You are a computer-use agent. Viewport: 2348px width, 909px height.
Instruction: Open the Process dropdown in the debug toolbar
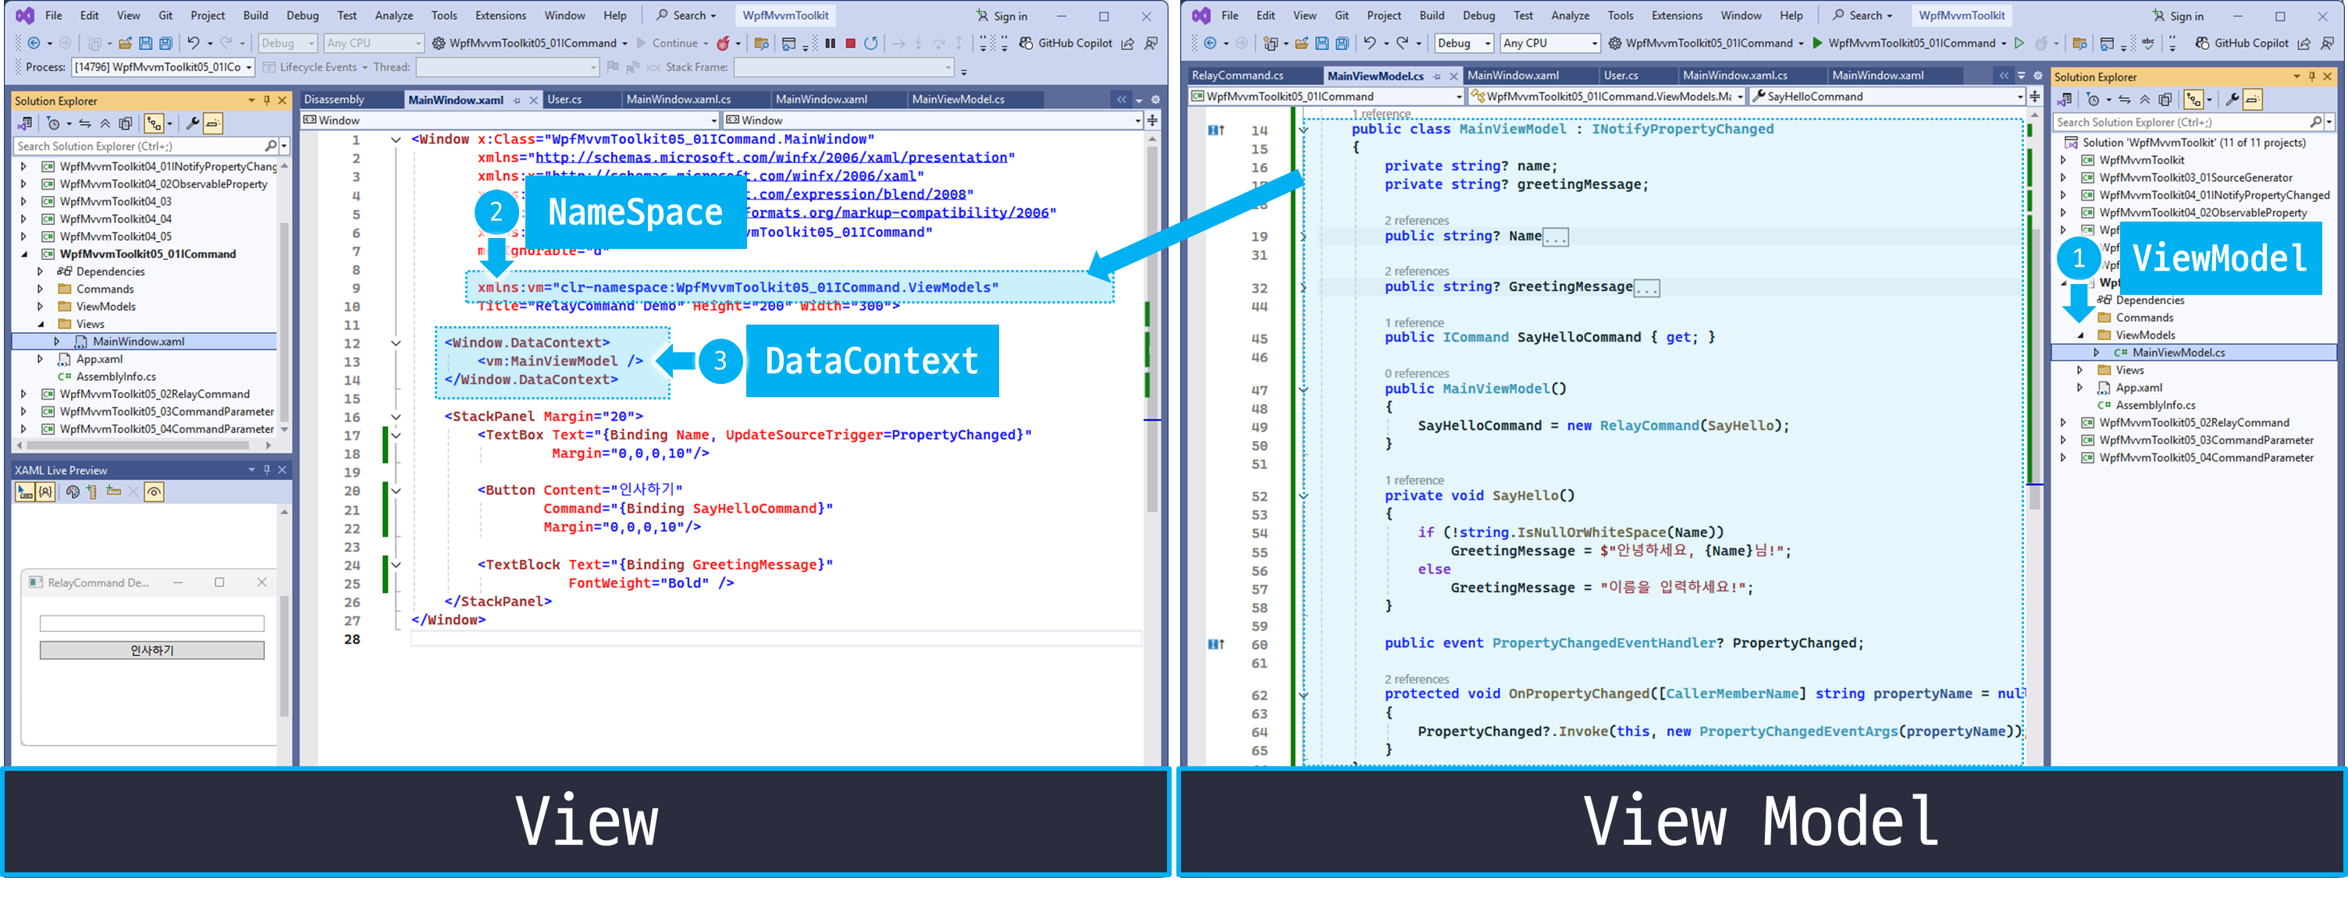point(248,67)
